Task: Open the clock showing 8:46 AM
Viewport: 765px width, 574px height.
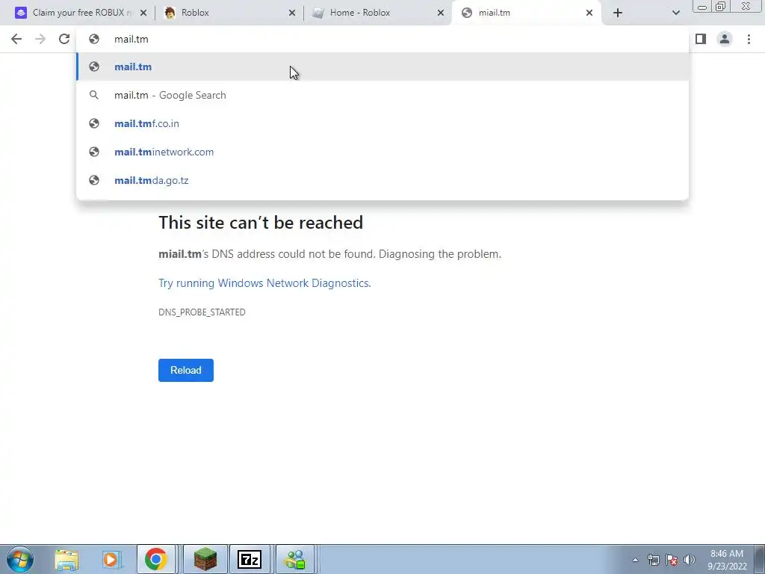Action: coord(727,560)
